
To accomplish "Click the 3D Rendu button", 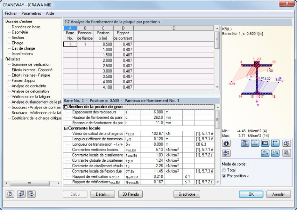I will 130,194.
